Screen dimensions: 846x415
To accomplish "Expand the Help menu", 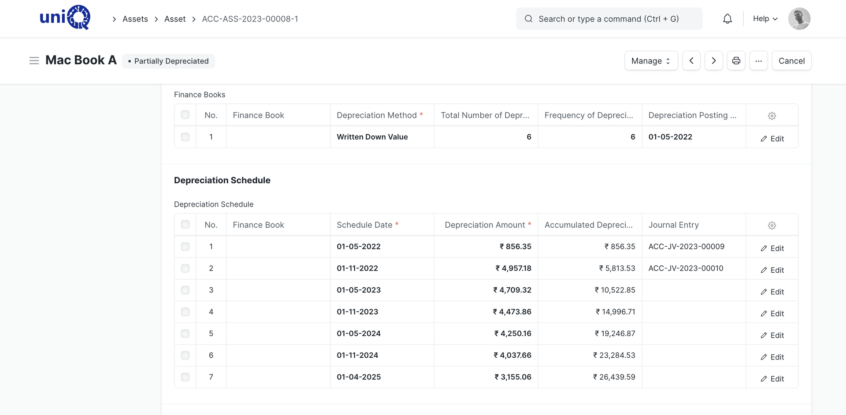I will 765,19.
